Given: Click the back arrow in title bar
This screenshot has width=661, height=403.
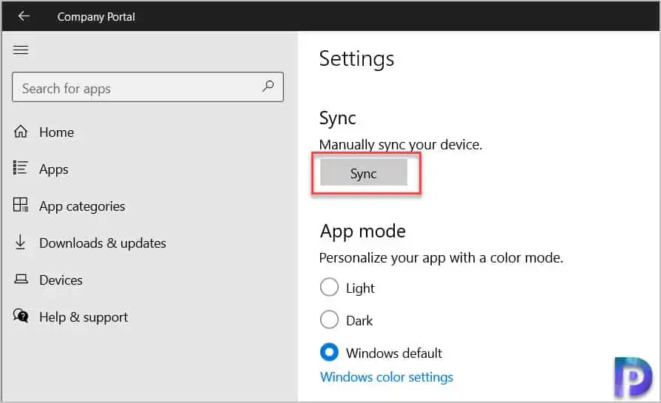Looking at the screenshot, I should click(x=24, y=16).
